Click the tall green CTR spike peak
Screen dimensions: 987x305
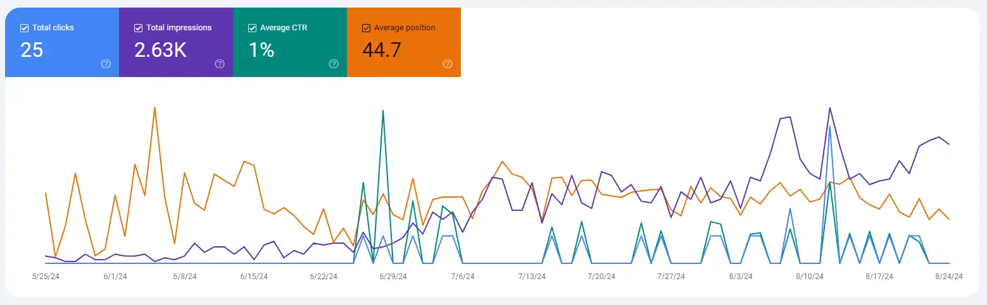point(383,111)
